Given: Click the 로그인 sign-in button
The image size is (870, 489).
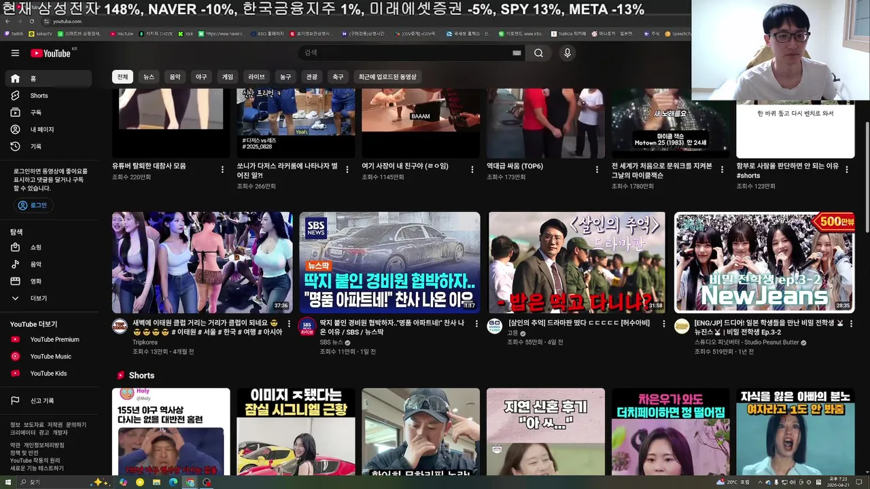Looking at the screenshot, I should (33, 205).
